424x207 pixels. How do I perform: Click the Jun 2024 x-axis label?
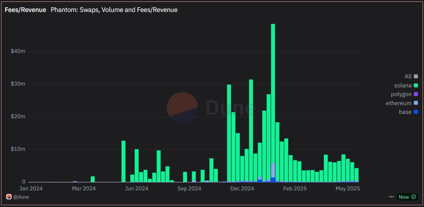click(x=136, y=189)
